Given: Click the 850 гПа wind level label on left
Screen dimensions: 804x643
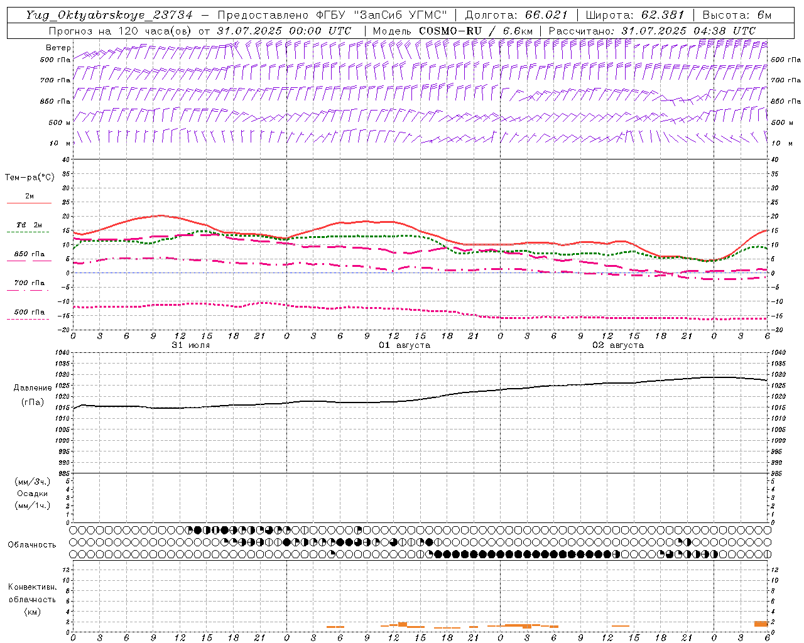Looking at the screenshot, I should [x=55, y=101].
